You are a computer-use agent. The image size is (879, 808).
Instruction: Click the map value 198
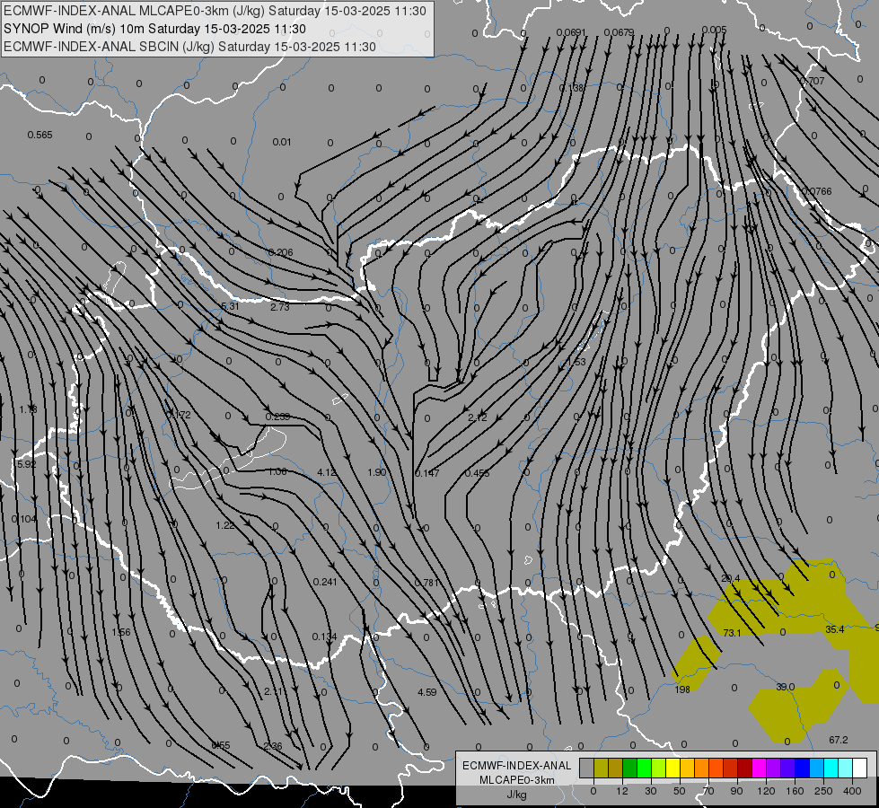pyautogui.click(x=682, y=689)
